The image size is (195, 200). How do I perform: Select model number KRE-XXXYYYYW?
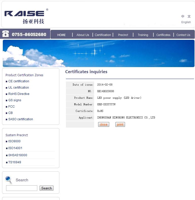coord(106,104)
